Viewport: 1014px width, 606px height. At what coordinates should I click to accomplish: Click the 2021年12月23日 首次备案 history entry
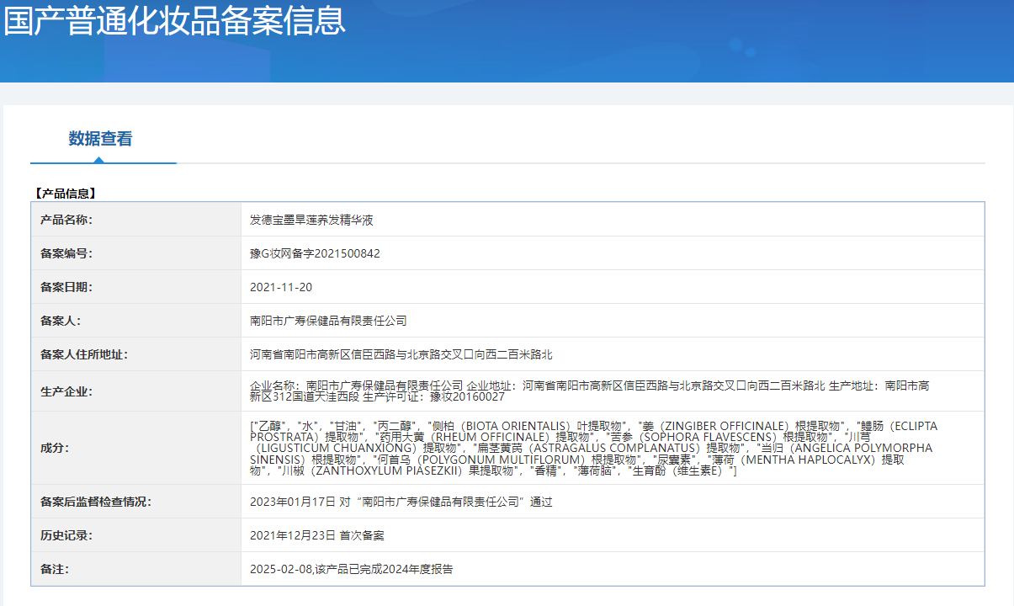click(x=316, y=535)
